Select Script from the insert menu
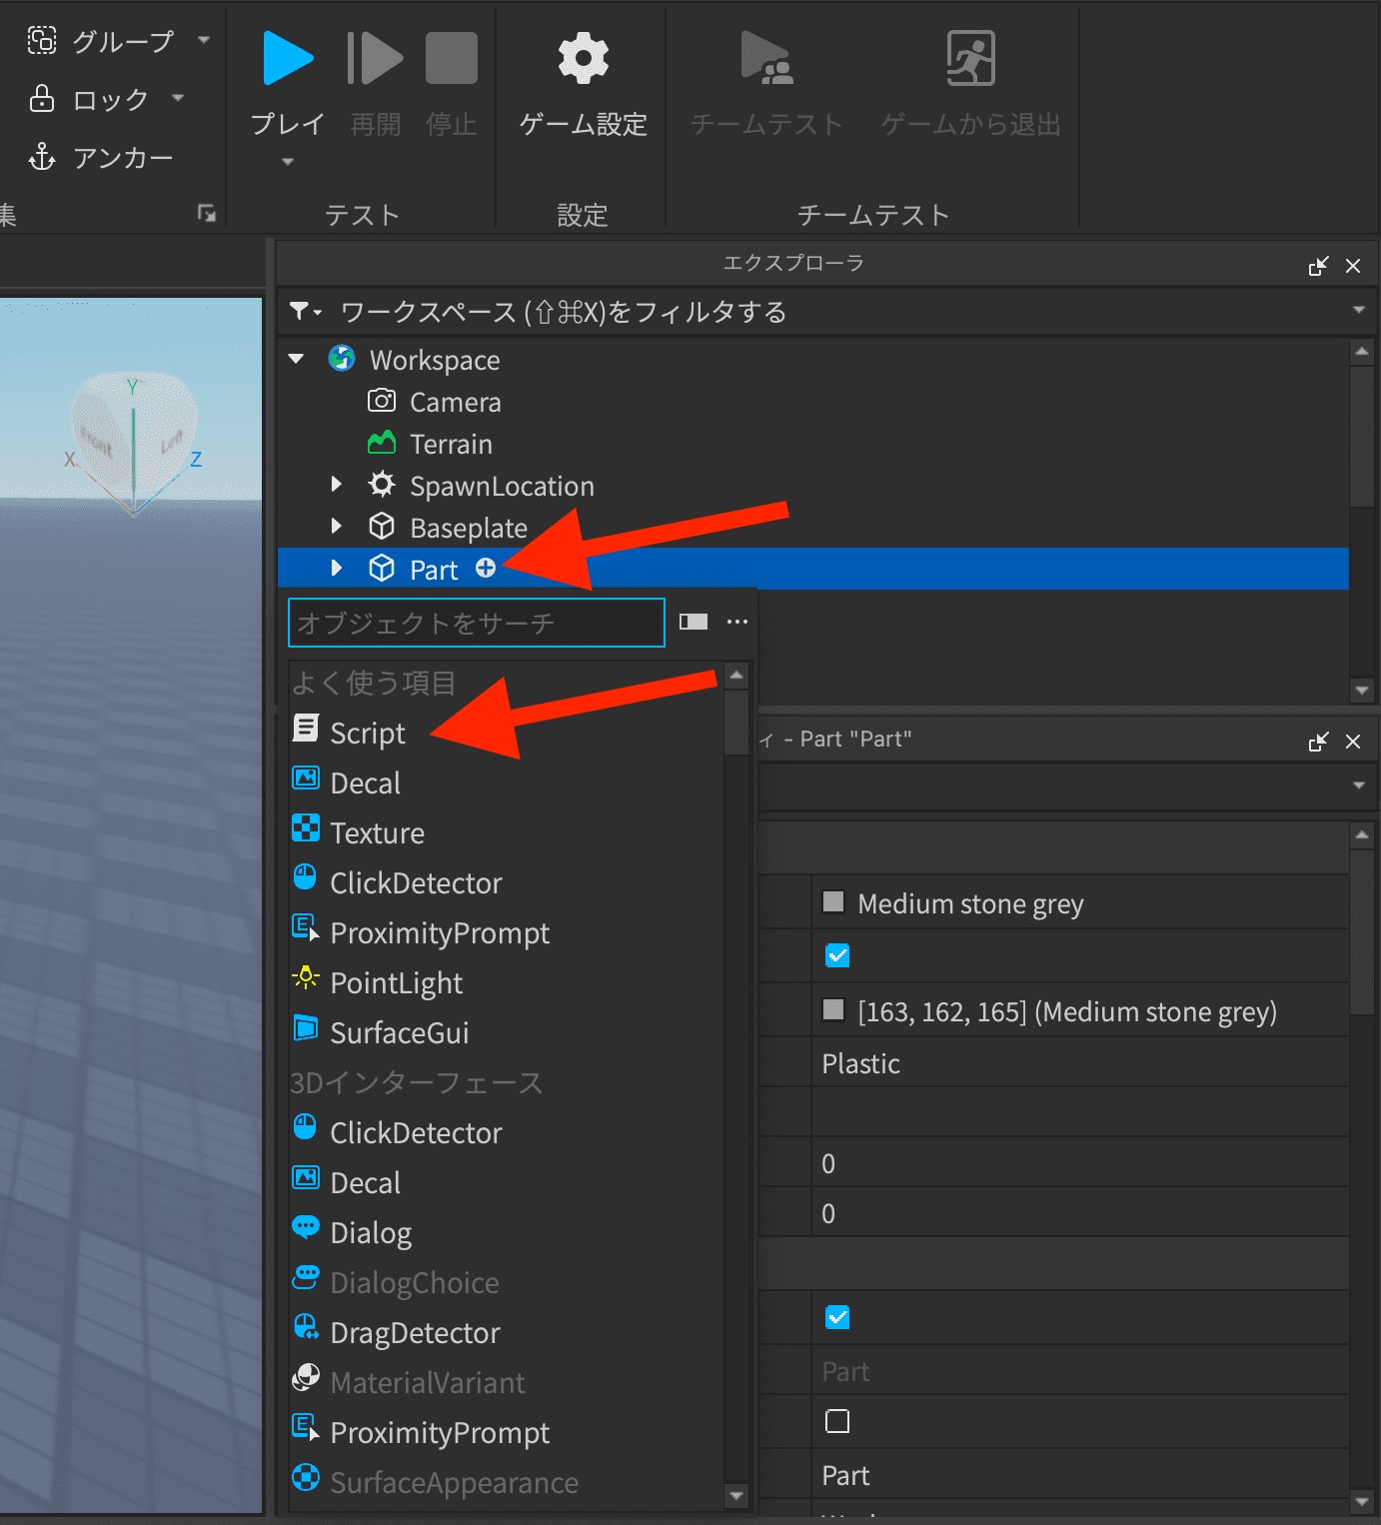Screen dimensions: 1381x1525 (366, 732)
